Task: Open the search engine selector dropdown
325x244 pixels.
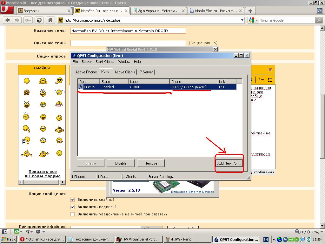Action: [256, 20]
